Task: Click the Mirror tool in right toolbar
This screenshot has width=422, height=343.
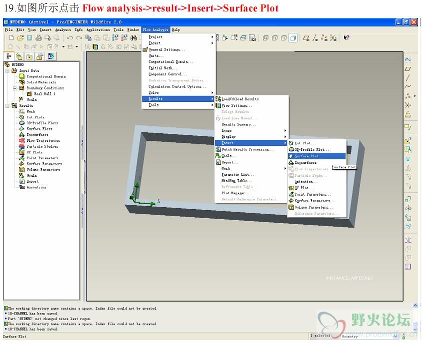Action: click(x=408, y=240)
